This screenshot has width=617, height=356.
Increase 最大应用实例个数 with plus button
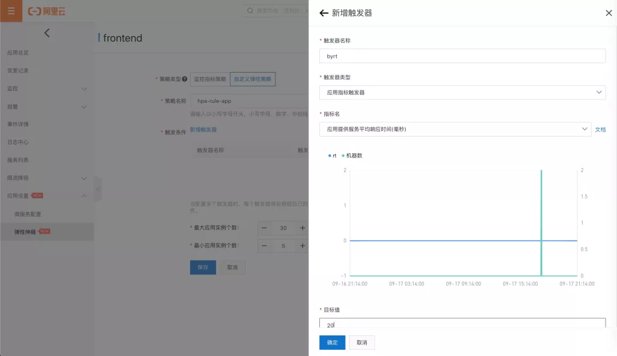(x=302, y=228)
